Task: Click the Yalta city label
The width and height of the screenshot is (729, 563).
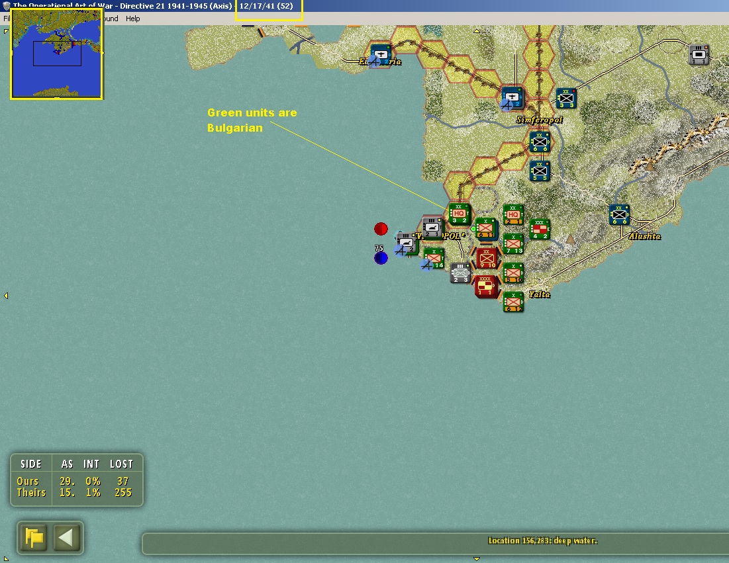Action: pos(540,294)
